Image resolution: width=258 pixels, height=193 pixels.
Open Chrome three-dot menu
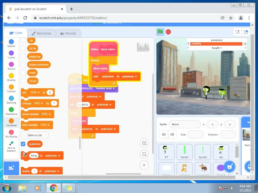click(x=249, y=18)
